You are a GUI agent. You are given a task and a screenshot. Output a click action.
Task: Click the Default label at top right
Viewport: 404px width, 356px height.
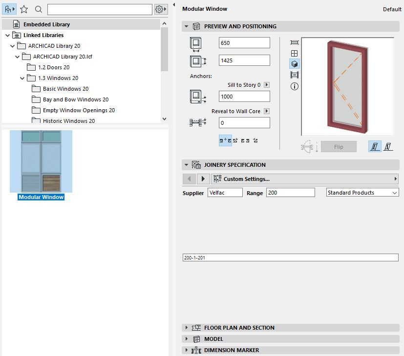coord(392,9)
